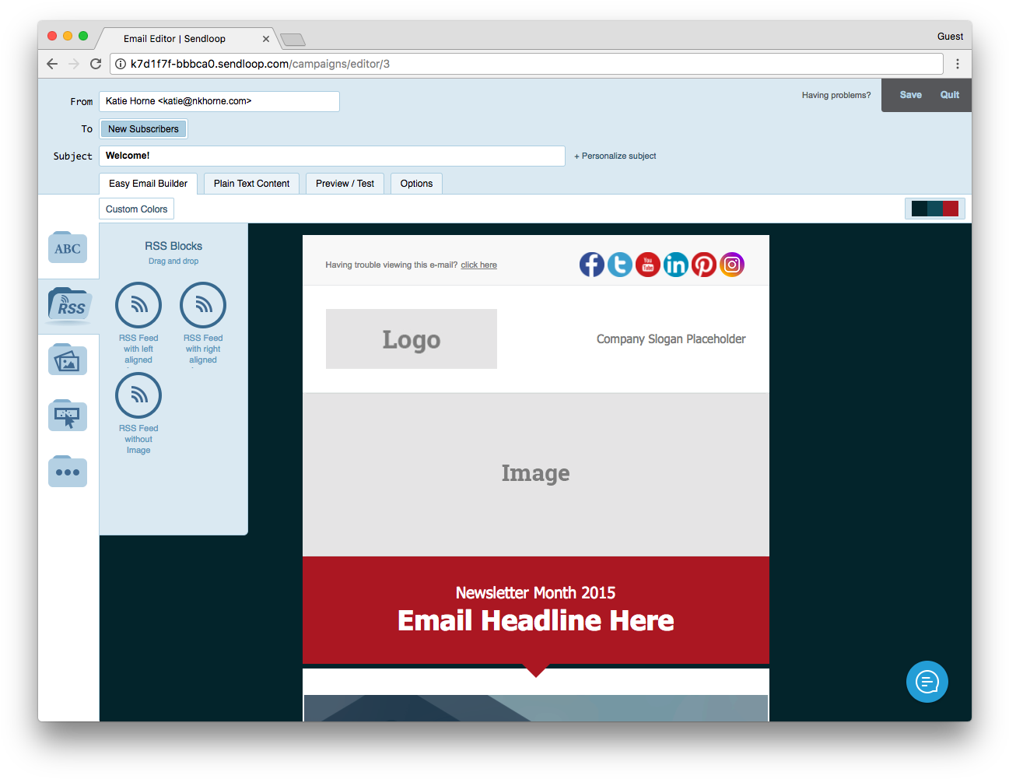Select the dark-teal-red theme color swatch
This screenshot has width=1009, height=779.
934,208
